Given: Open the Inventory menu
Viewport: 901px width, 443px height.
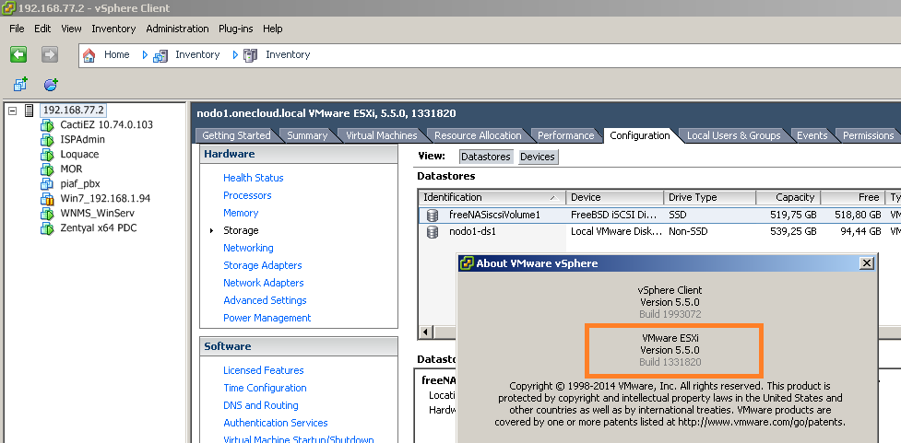Looking at the screenshot, I should tap(113, 29).
